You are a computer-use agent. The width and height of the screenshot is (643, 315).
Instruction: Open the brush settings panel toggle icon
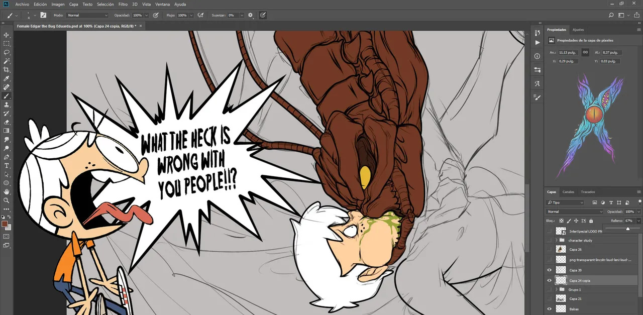tap(43, 16)
